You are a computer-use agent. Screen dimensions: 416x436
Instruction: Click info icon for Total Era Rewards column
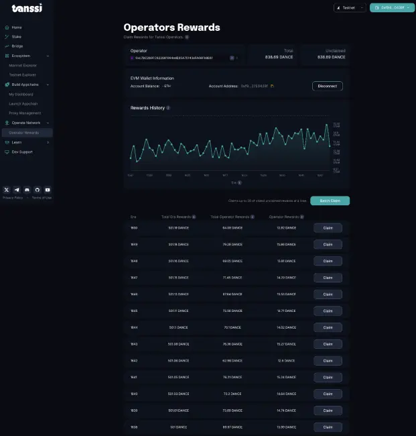point(194,217)
